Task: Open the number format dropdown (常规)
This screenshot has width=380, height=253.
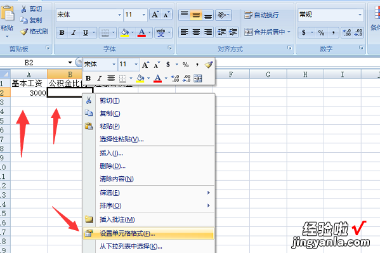Action: click(360, 15)
